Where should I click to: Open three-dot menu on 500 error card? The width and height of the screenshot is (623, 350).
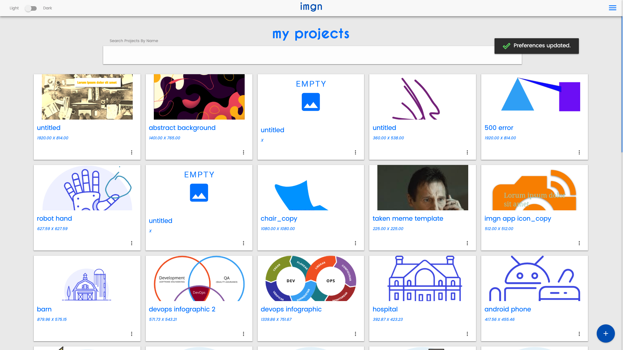coord(579,152)
